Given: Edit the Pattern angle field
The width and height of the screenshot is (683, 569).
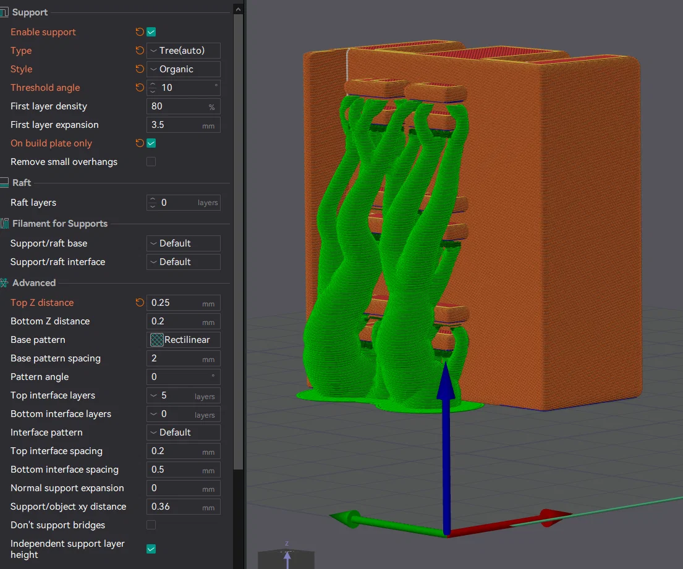Looking at the screenshot, I should pyautogui.click(x=184, y=377).
